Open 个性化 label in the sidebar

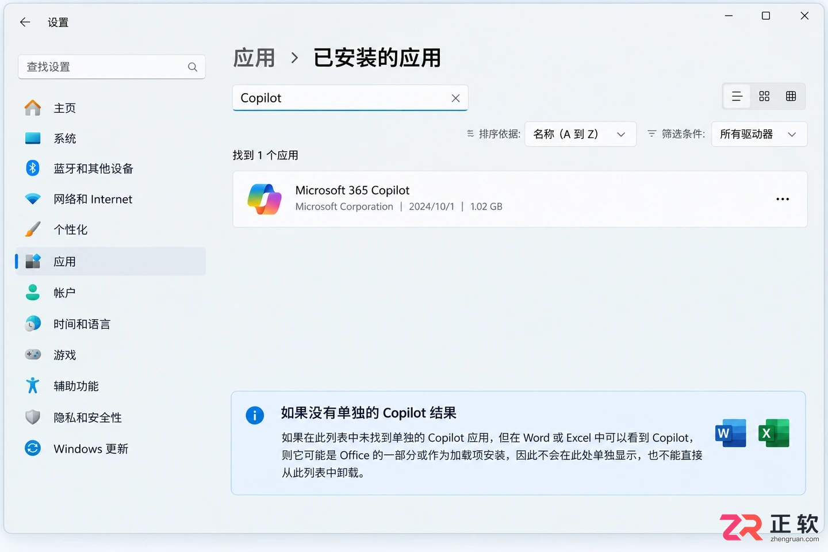(71, 230)
